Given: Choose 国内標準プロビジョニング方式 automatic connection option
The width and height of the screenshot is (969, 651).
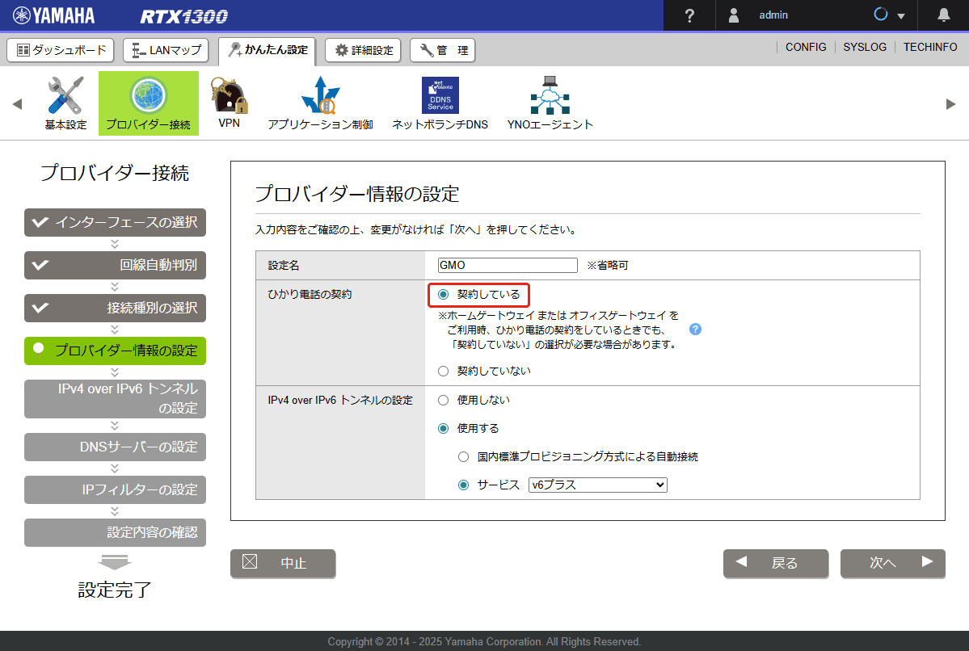Looking at the screenshot, I should coord(463,457).
